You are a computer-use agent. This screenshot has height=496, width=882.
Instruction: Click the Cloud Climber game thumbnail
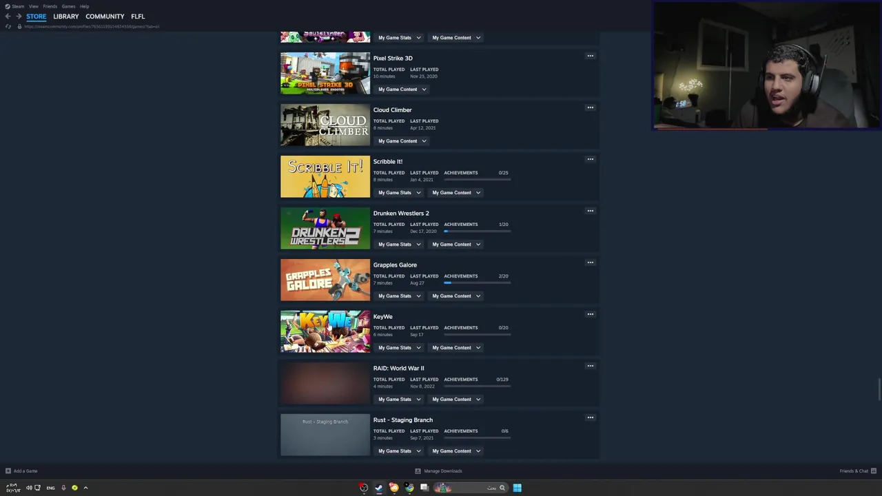tap(325, 125)
